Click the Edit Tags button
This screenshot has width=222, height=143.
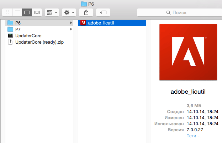pyautogui.click(x=103, y=12)
